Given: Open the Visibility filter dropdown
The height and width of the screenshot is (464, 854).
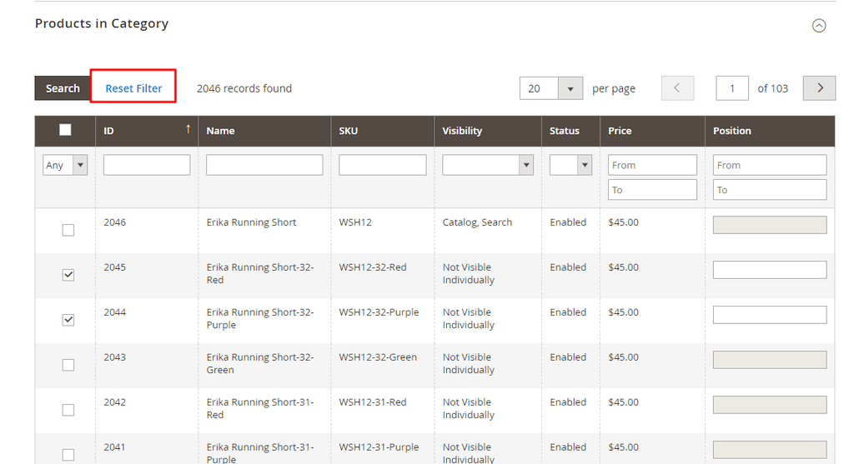Looking at the screenshot, I should point(487,165).
